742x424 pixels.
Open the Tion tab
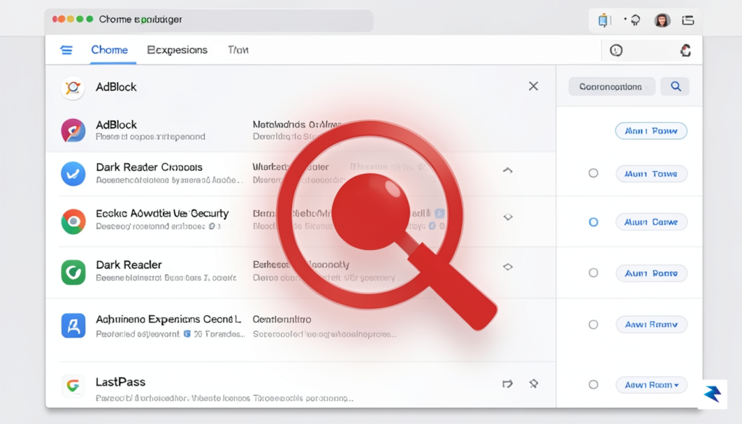coord(238,50)
